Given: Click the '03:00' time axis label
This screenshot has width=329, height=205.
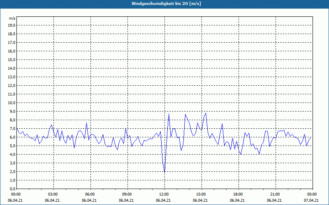Looking at the screenshot, I should coord(53,194).
